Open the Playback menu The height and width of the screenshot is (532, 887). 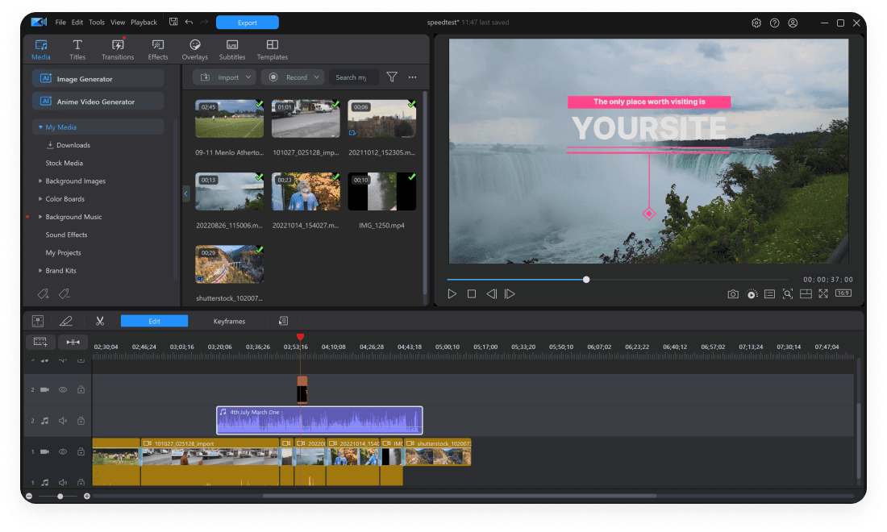tap(144, 22)
